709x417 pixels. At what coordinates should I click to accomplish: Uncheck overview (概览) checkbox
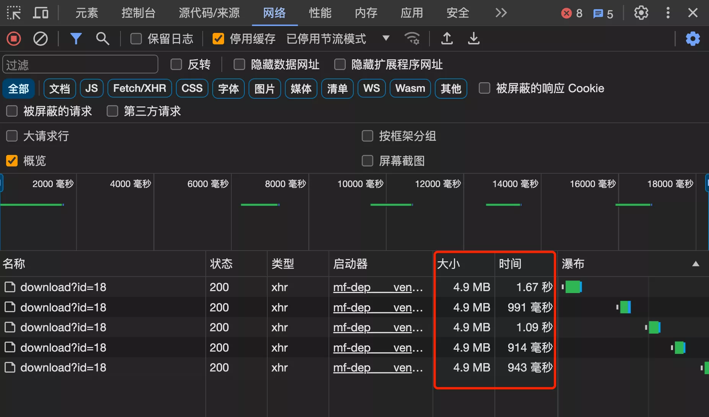pos(12,161)
